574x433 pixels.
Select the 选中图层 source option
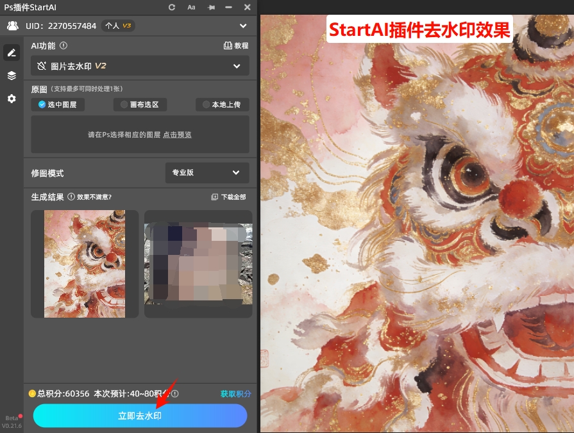point(57,104)
